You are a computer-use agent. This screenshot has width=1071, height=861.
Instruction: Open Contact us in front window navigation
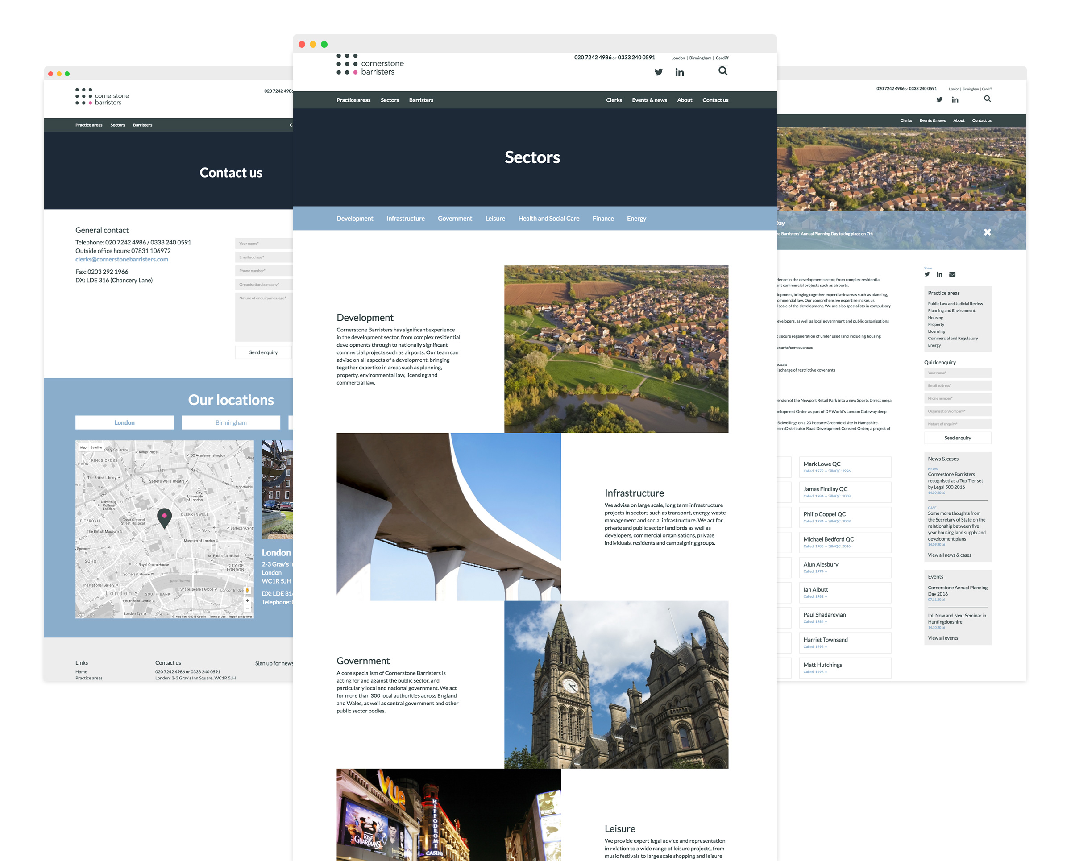pos(715,100)
